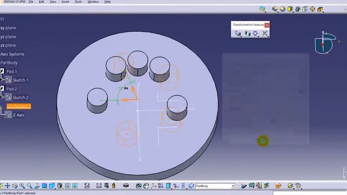Viewport: 347px width, 195px height.
Task: Select xy plane in the tree
Action: (8, 28)
